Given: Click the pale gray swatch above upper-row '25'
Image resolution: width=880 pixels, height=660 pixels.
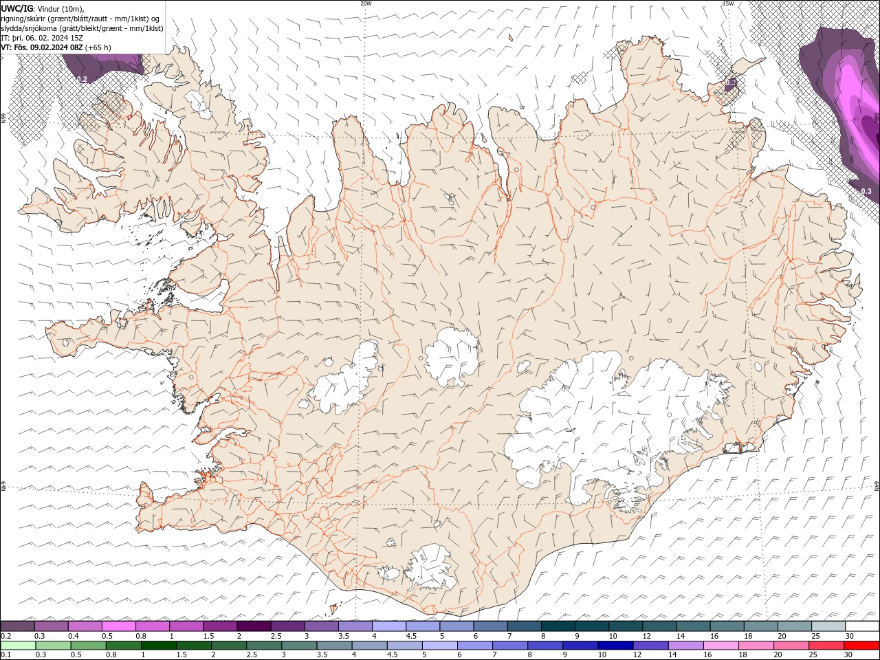Looking at the screenshot, I should click(828, 626).
